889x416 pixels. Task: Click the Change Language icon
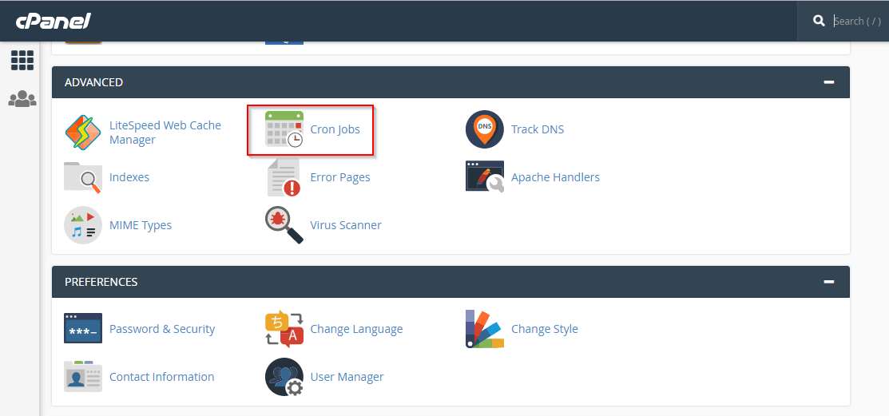pyautogui.click(x=284, y=329)
